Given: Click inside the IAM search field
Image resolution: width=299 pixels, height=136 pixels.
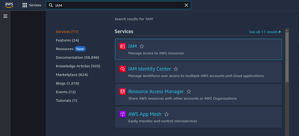Looking at the screenshot, I should click(x=118, y=5).
